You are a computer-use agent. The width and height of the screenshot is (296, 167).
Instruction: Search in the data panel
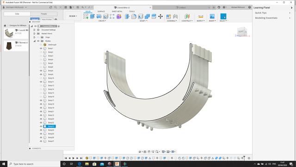click(55, 7)
